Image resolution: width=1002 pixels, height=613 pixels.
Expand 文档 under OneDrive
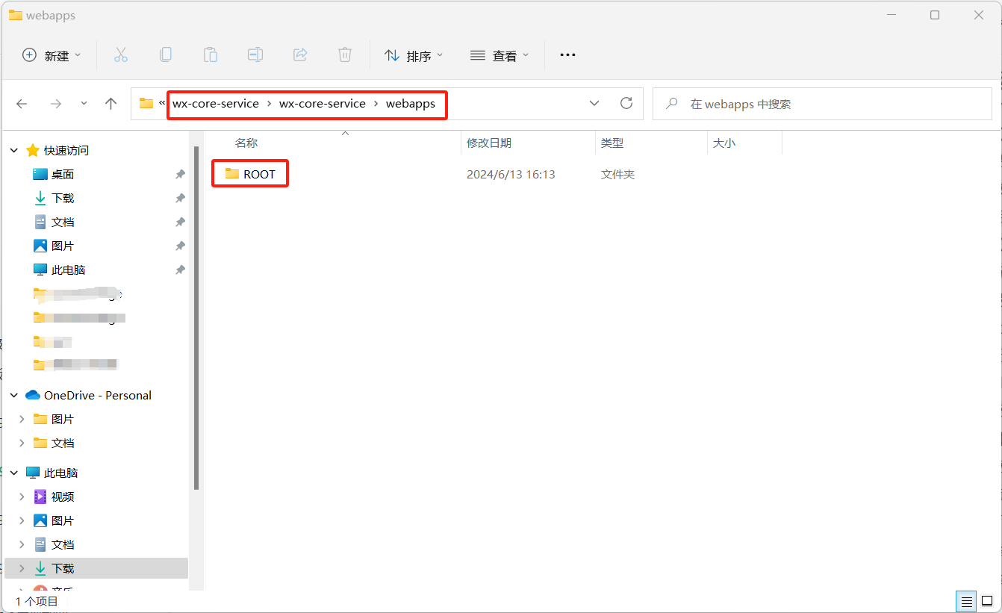click(x=22, y=443)
